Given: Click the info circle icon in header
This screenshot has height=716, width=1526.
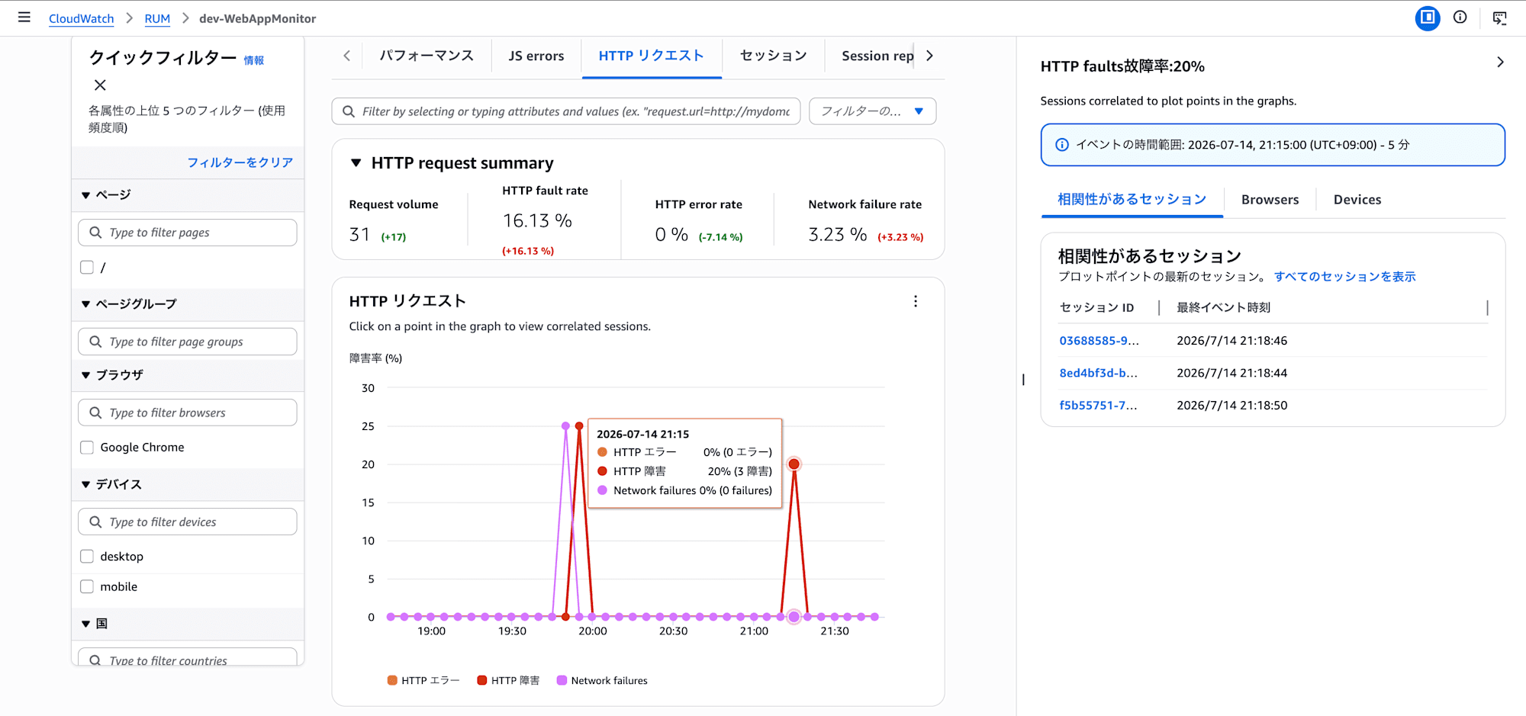Looking at the screenshot, I should pos(1460,18).
